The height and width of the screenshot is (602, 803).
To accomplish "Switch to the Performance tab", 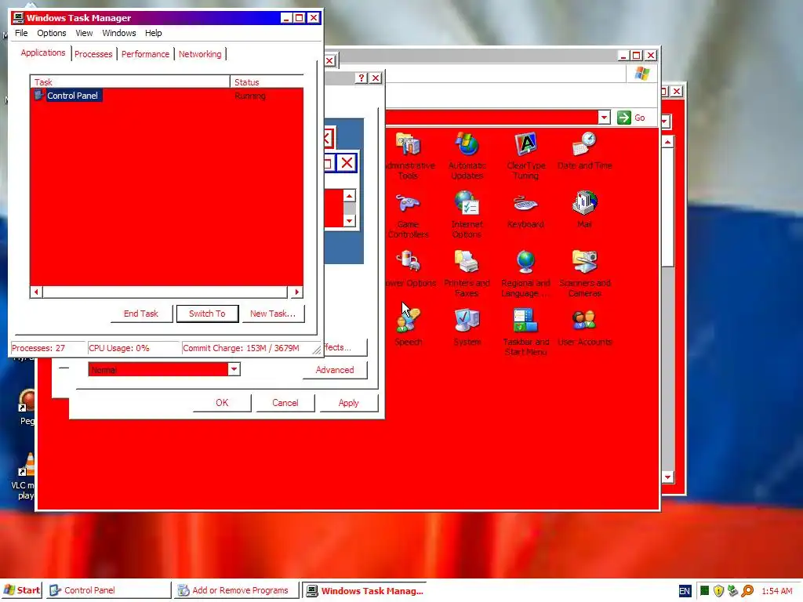I will pos(145,54).
